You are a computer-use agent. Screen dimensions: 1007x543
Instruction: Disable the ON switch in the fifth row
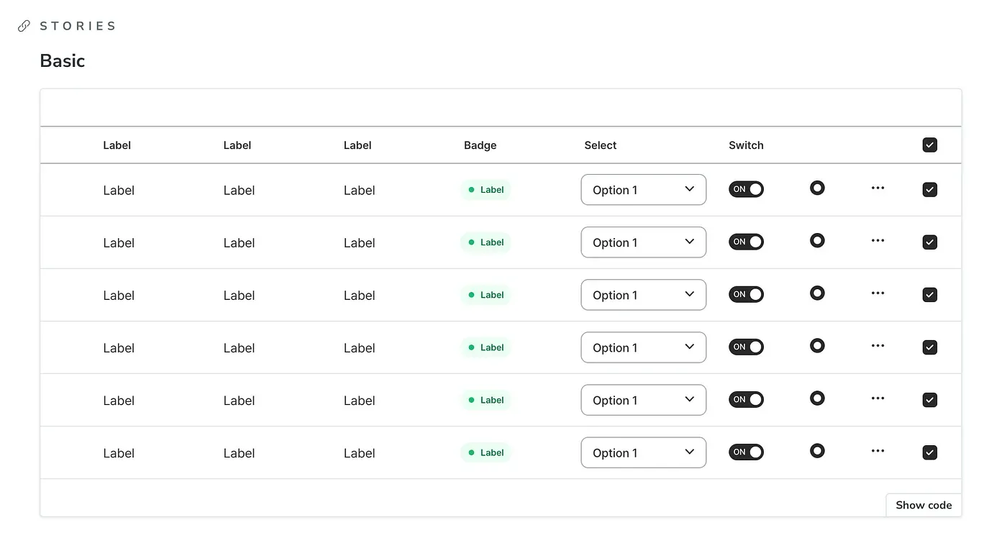coord(746,399)
